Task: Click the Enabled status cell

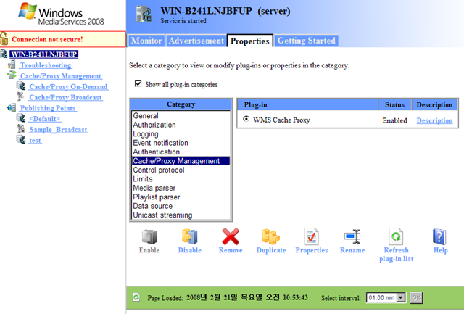Action: [394, 120]
